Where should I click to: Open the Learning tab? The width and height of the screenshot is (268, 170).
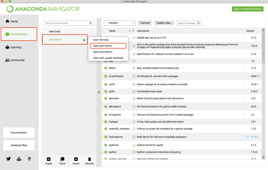pos(13,47)
